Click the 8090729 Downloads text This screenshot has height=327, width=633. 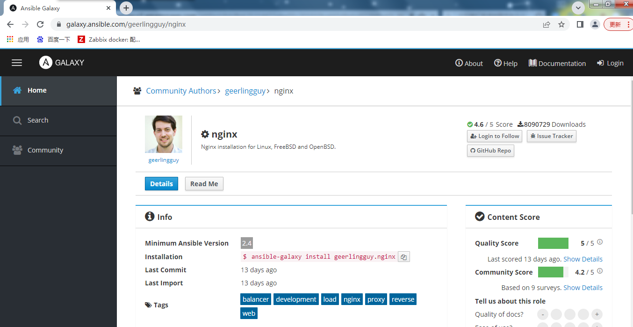pos(552,124)
